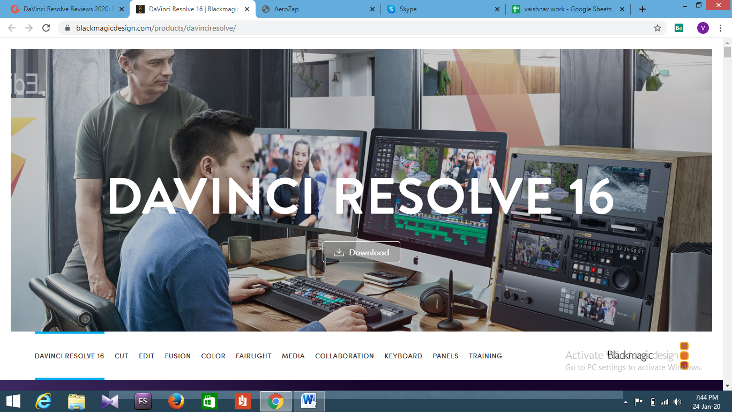
Task: Open the KEYBOARD page link
Action: pyautogui.click(x=403, y=356)
